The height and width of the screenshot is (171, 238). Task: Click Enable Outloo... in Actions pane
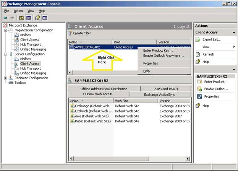click(216, 89)
